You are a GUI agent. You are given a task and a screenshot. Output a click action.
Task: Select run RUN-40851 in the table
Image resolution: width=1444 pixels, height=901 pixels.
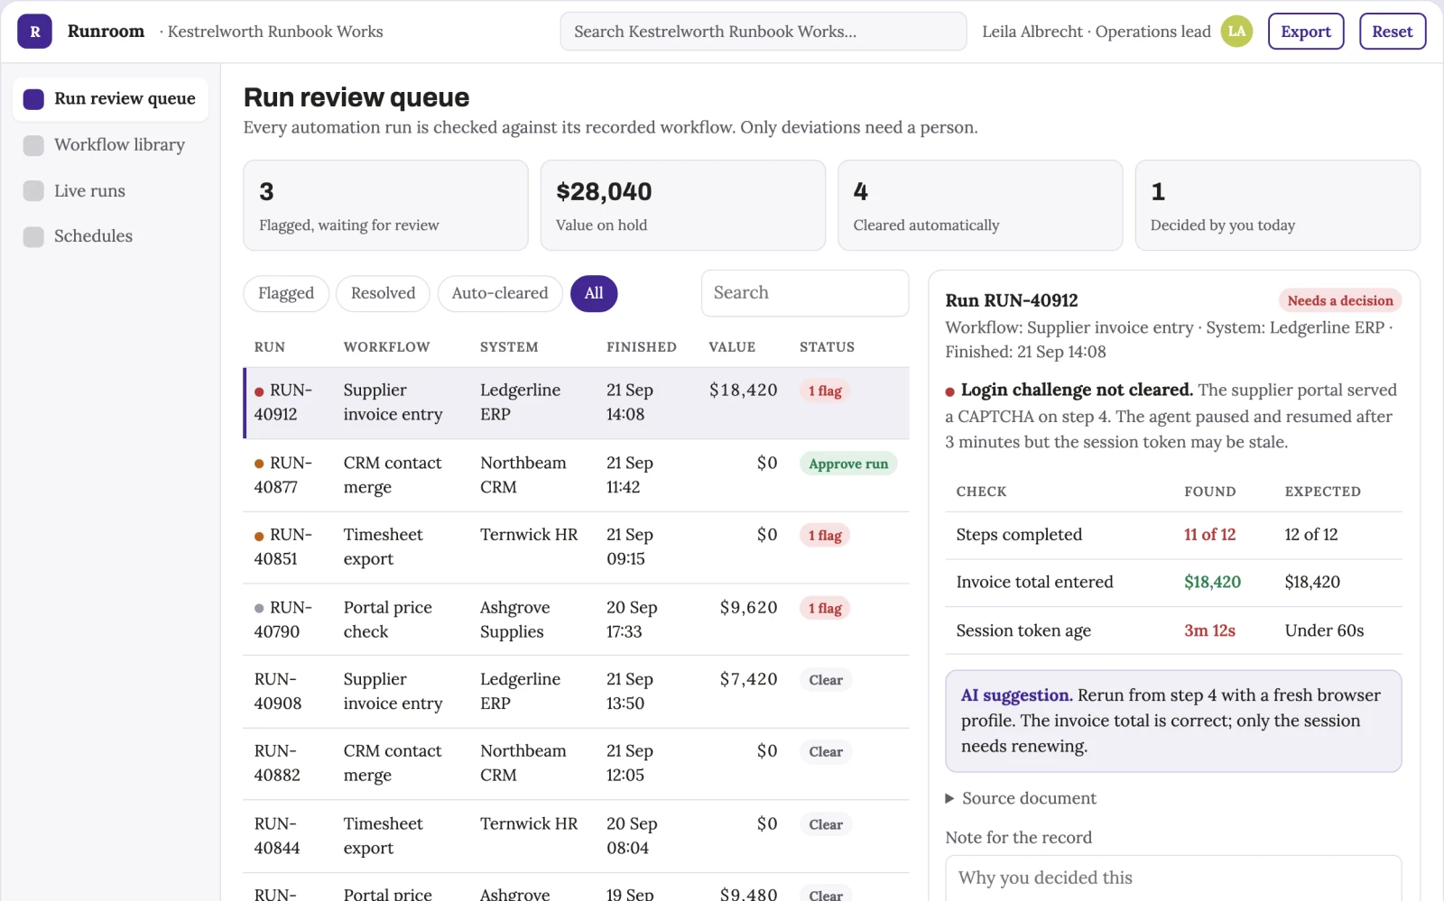(x=576, y=547)
